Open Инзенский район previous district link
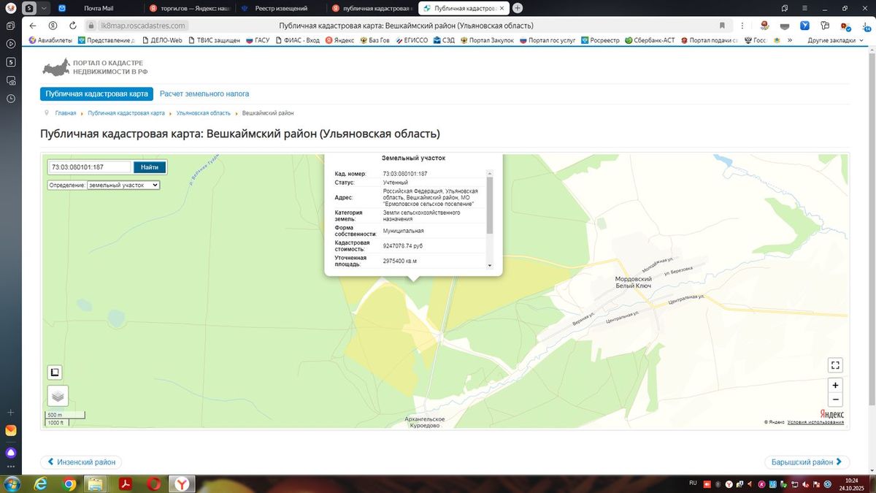The width and height of the screenshot is (876, 493). point(81,462)
